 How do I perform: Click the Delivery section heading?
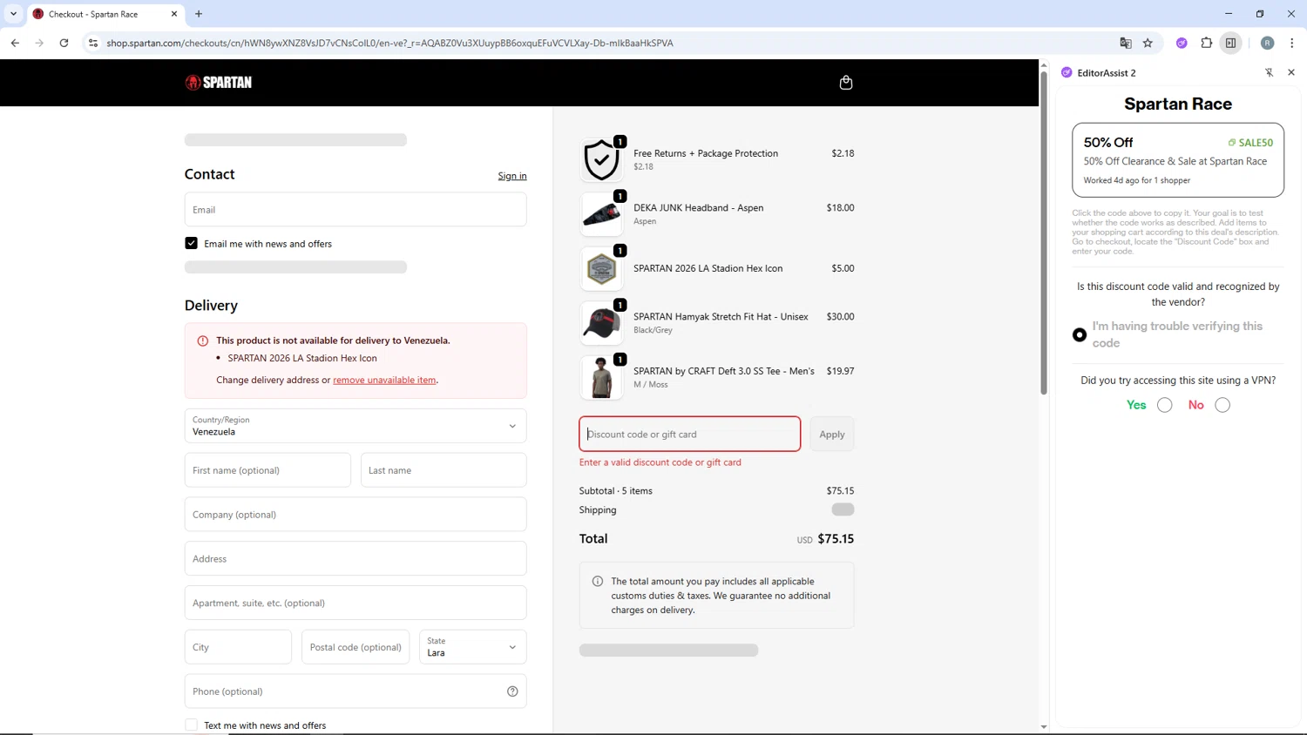point(211,306)
